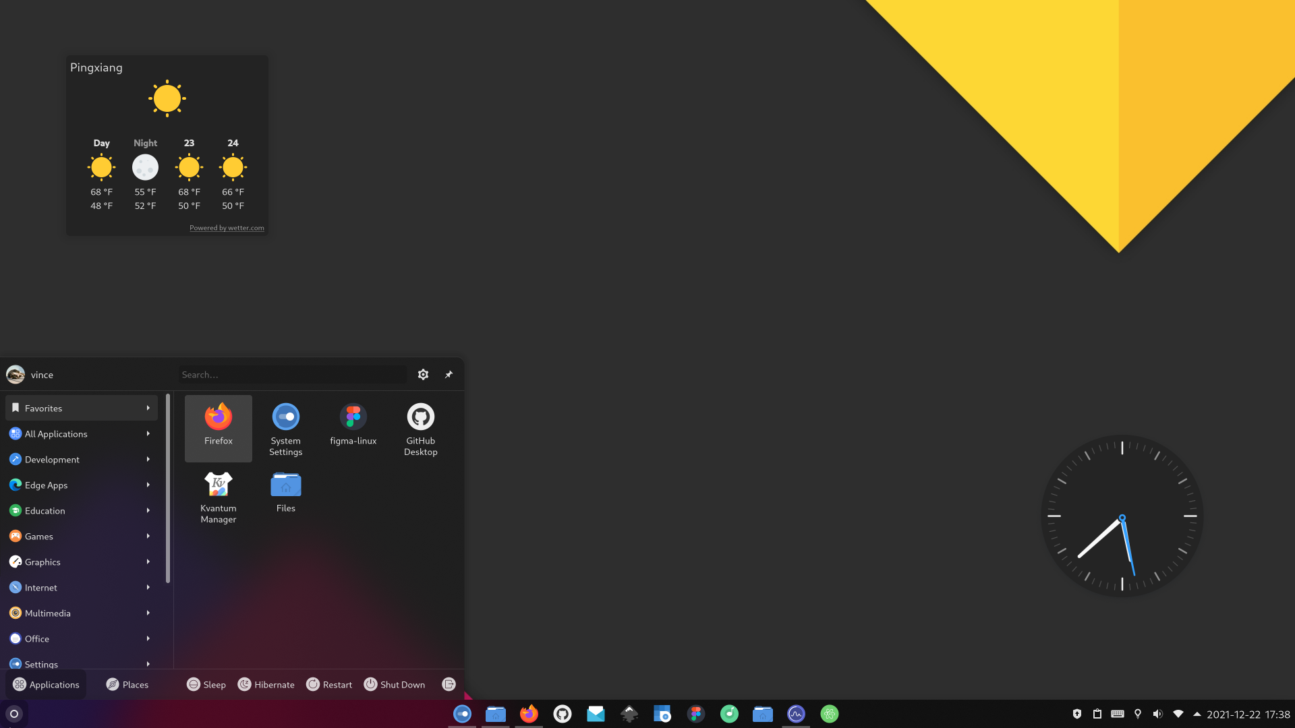Open the Office category
The image size is (1295, 728).
[82, 638]
